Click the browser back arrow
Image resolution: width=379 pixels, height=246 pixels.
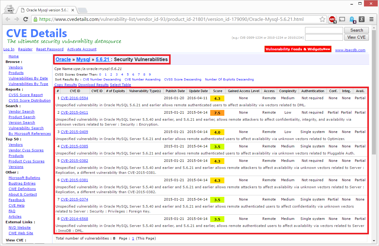pyautogui.click(x=8, y=19)
